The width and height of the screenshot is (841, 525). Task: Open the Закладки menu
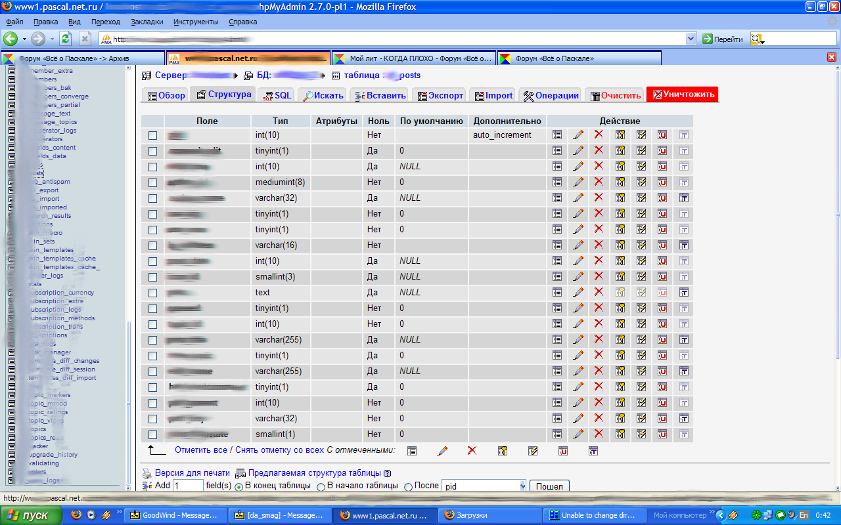(147, 22)
